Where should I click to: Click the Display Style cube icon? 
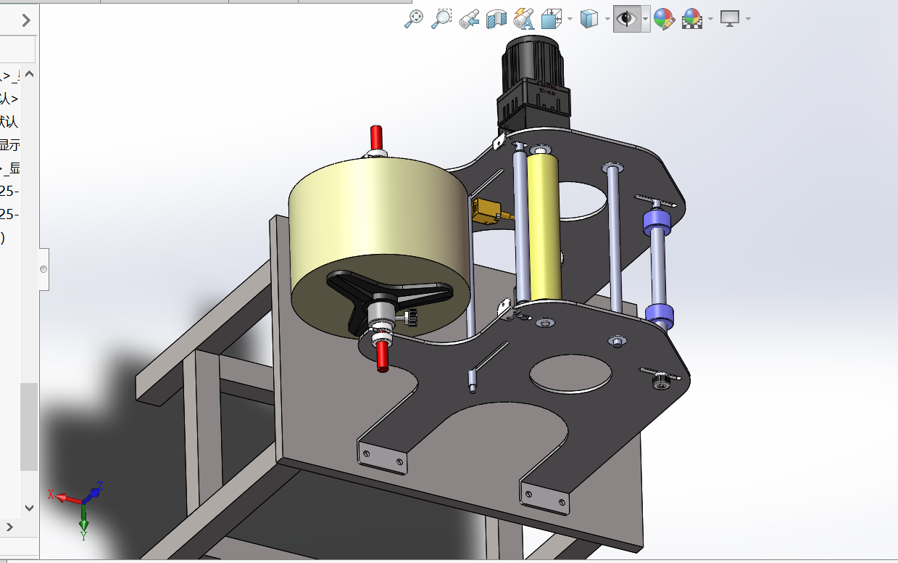point(589,19)
